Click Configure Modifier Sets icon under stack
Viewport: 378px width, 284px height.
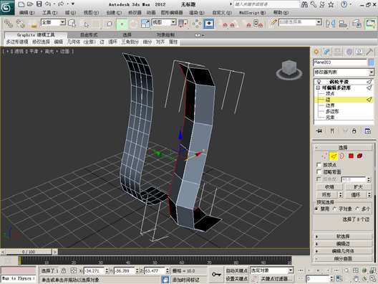tap(367, 131)
